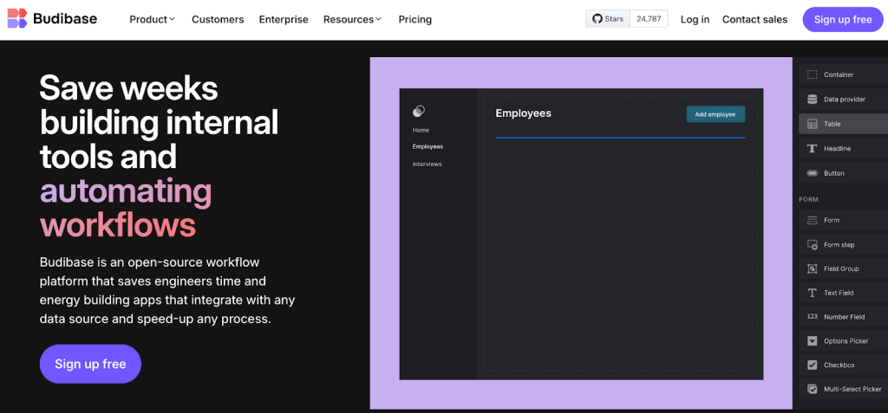Screen dimensions: 888x413
Task: Select the Options Picker label
Action: coord(846,341)
